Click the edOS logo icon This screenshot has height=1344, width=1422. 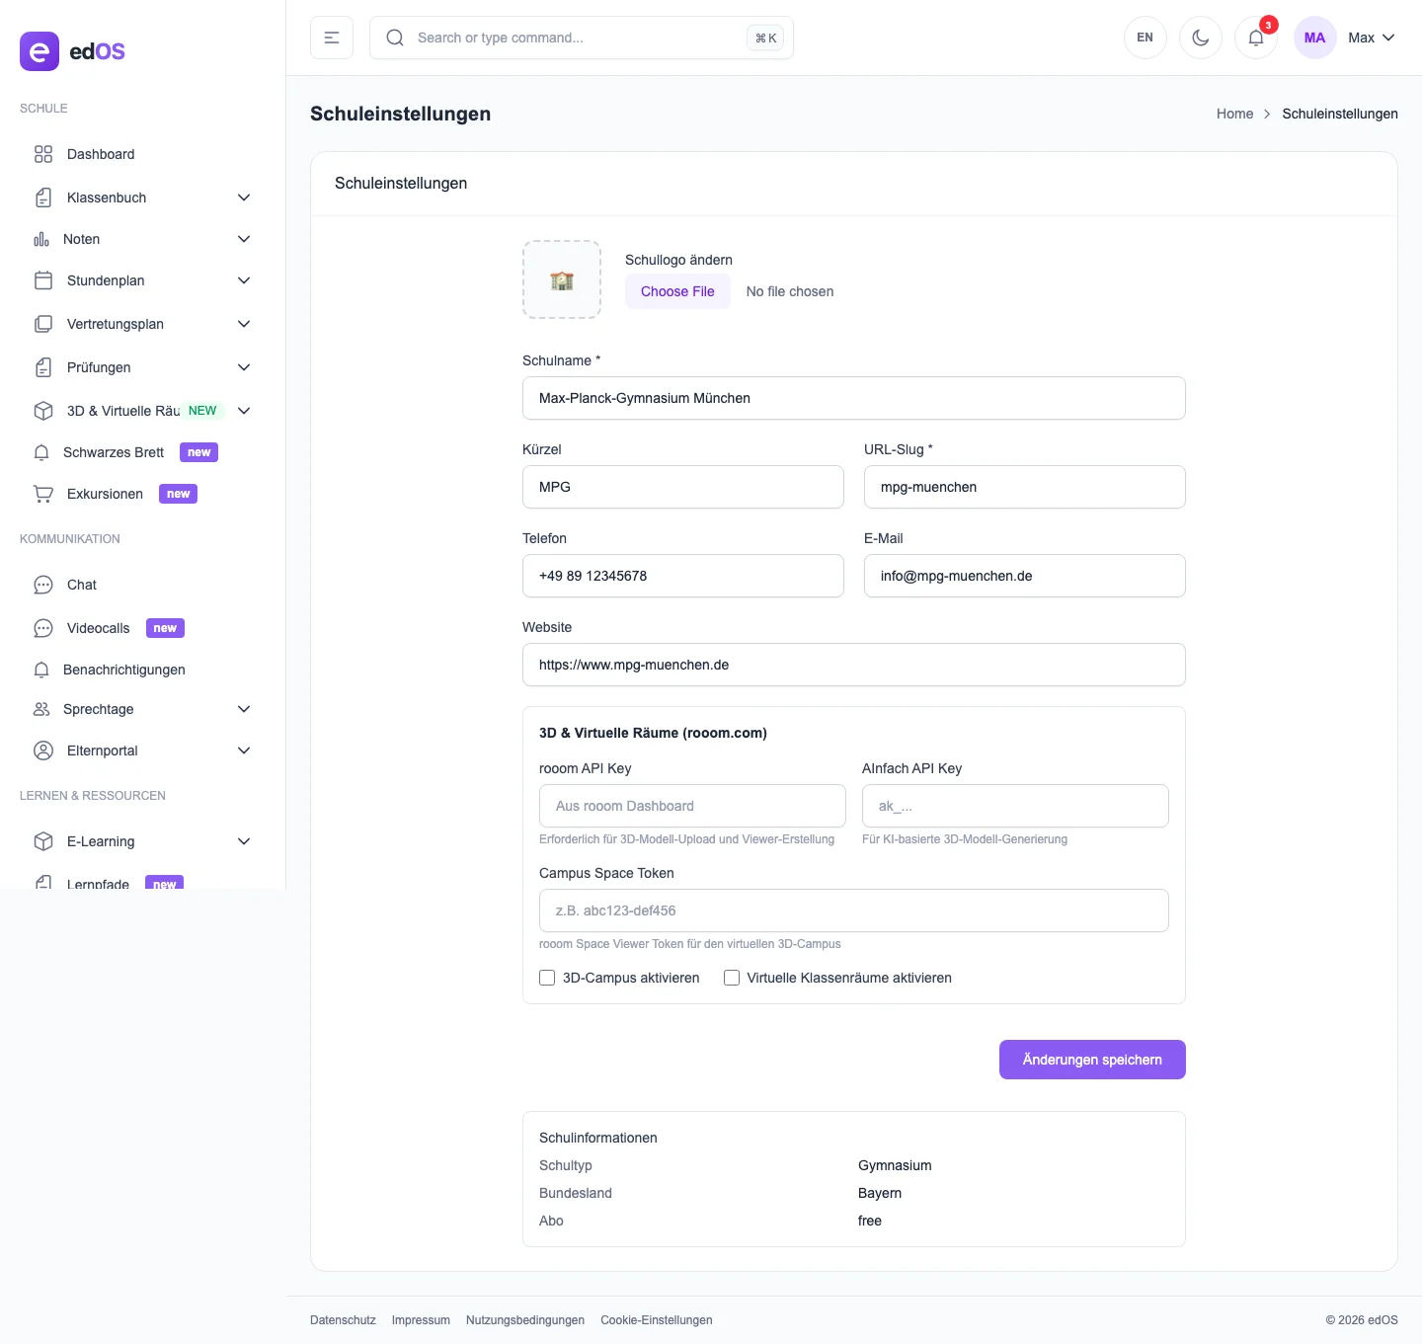pyautogui.click(x=39, y=51)
